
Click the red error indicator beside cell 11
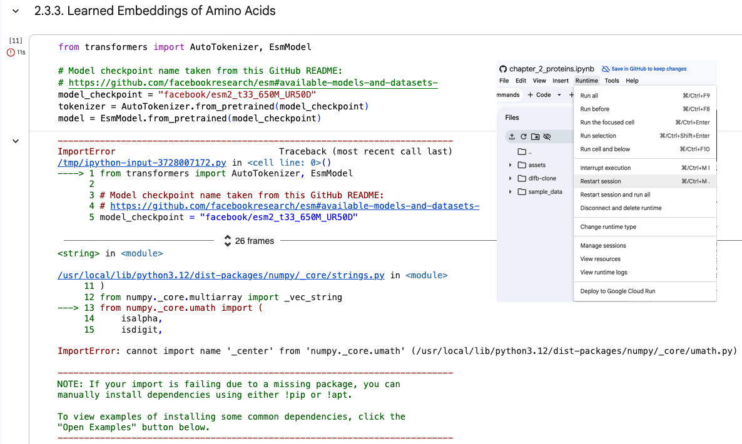[x=11, y=53]
